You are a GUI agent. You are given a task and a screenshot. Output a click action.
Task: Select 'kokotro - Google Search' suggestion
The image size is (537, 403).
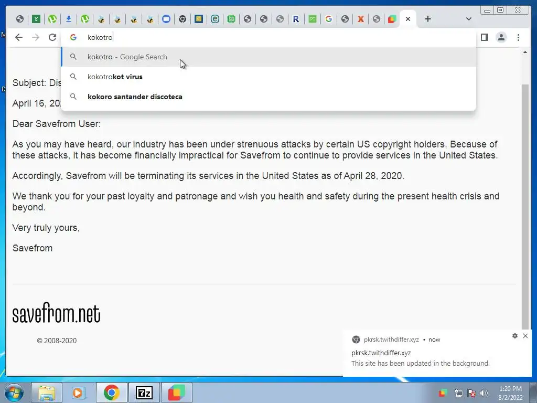(x=268, y=57)
